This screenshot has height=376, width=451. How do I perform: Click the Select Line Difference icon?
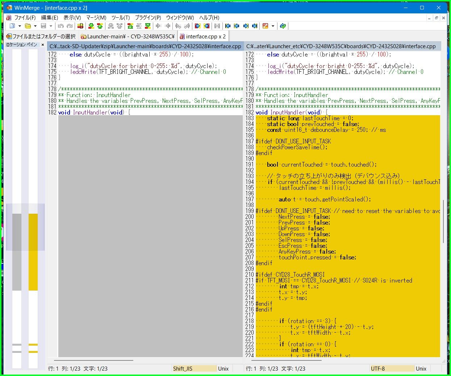80,26
